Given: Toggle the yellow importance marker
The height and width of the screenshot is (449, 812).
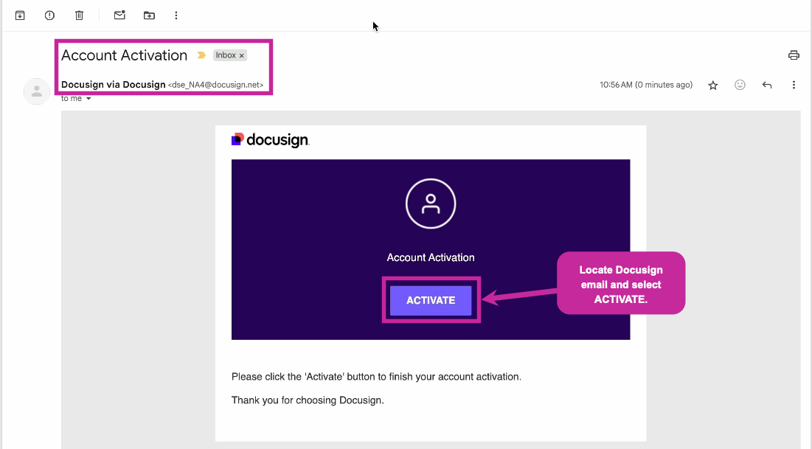Looking at the screenshot, I should (x=201, y=55).
